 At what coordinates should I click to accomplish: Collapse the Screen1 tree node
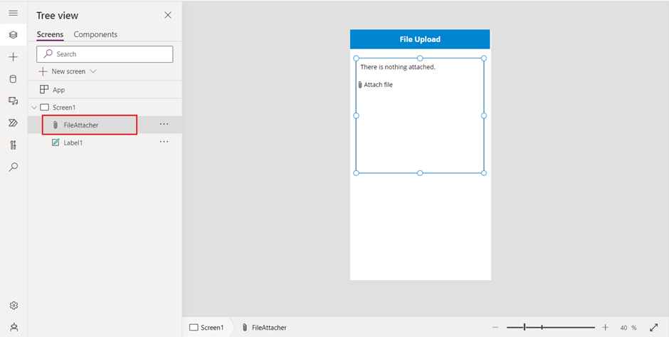(33, 108)
